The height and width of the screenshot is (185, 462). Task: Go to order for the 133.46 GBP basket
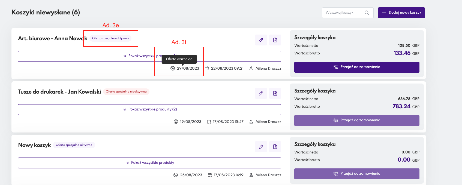(x=356, y=67)
